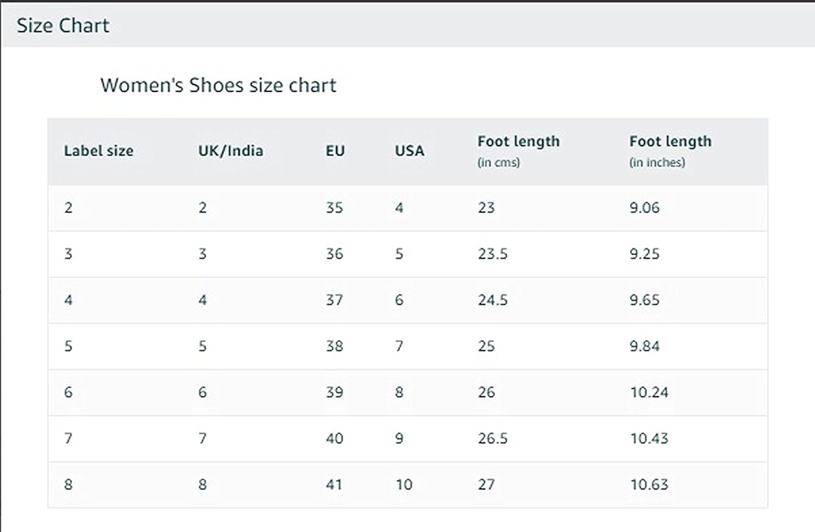Viewport: 815px width, 532px height.
Task: Click the Foot length in inches header
Action: [x=670, y=151]
